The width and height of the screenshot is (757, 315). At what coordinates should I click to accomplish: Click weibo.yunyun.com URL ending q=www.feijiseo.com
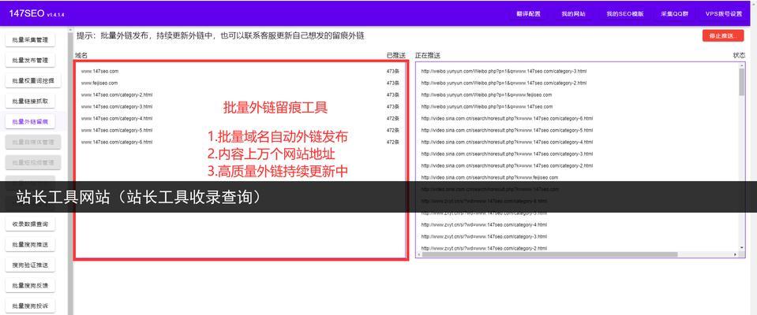tap(486, 94)
